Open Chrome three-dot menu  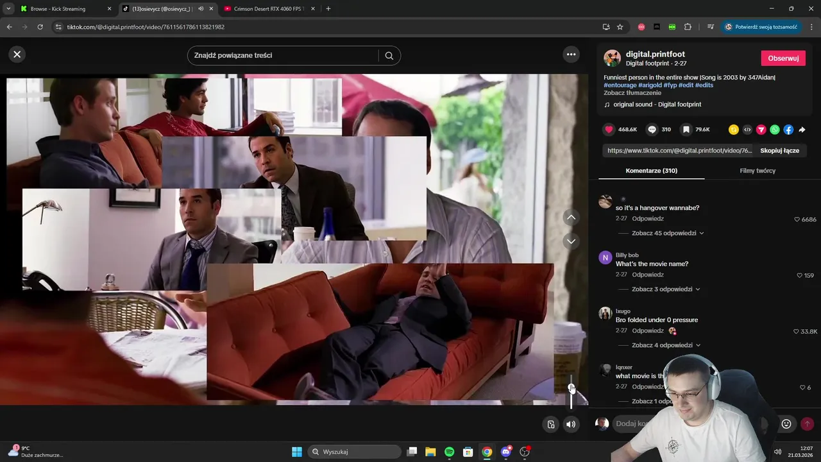[811, 27]
